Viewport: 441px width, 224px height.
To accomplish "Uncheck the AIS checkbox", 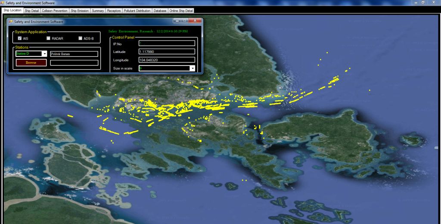I will pos(19,38).
